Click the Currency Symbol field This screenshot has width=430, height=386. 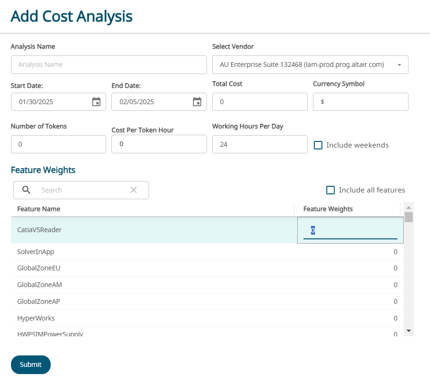pos(360,102)
